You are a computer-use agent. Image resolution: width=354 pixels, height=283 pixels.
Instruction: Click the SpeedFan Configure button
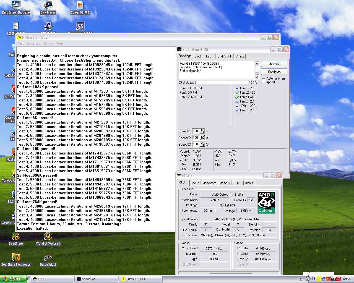pos(274,72)
